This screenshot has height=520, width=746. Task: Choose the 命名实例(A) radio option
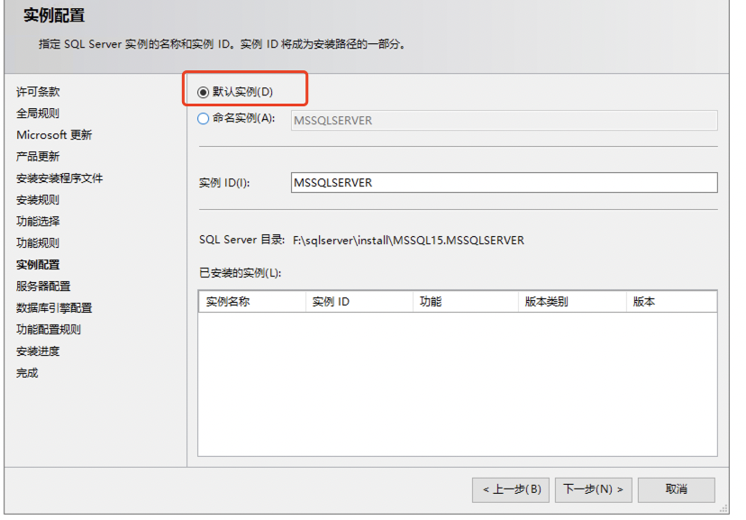tap(204, 118)
